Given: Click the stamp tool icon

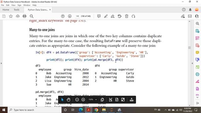Looking at the screenshot, I should 120,16.
